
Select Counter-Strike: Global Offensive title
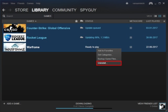coord(48,28)
